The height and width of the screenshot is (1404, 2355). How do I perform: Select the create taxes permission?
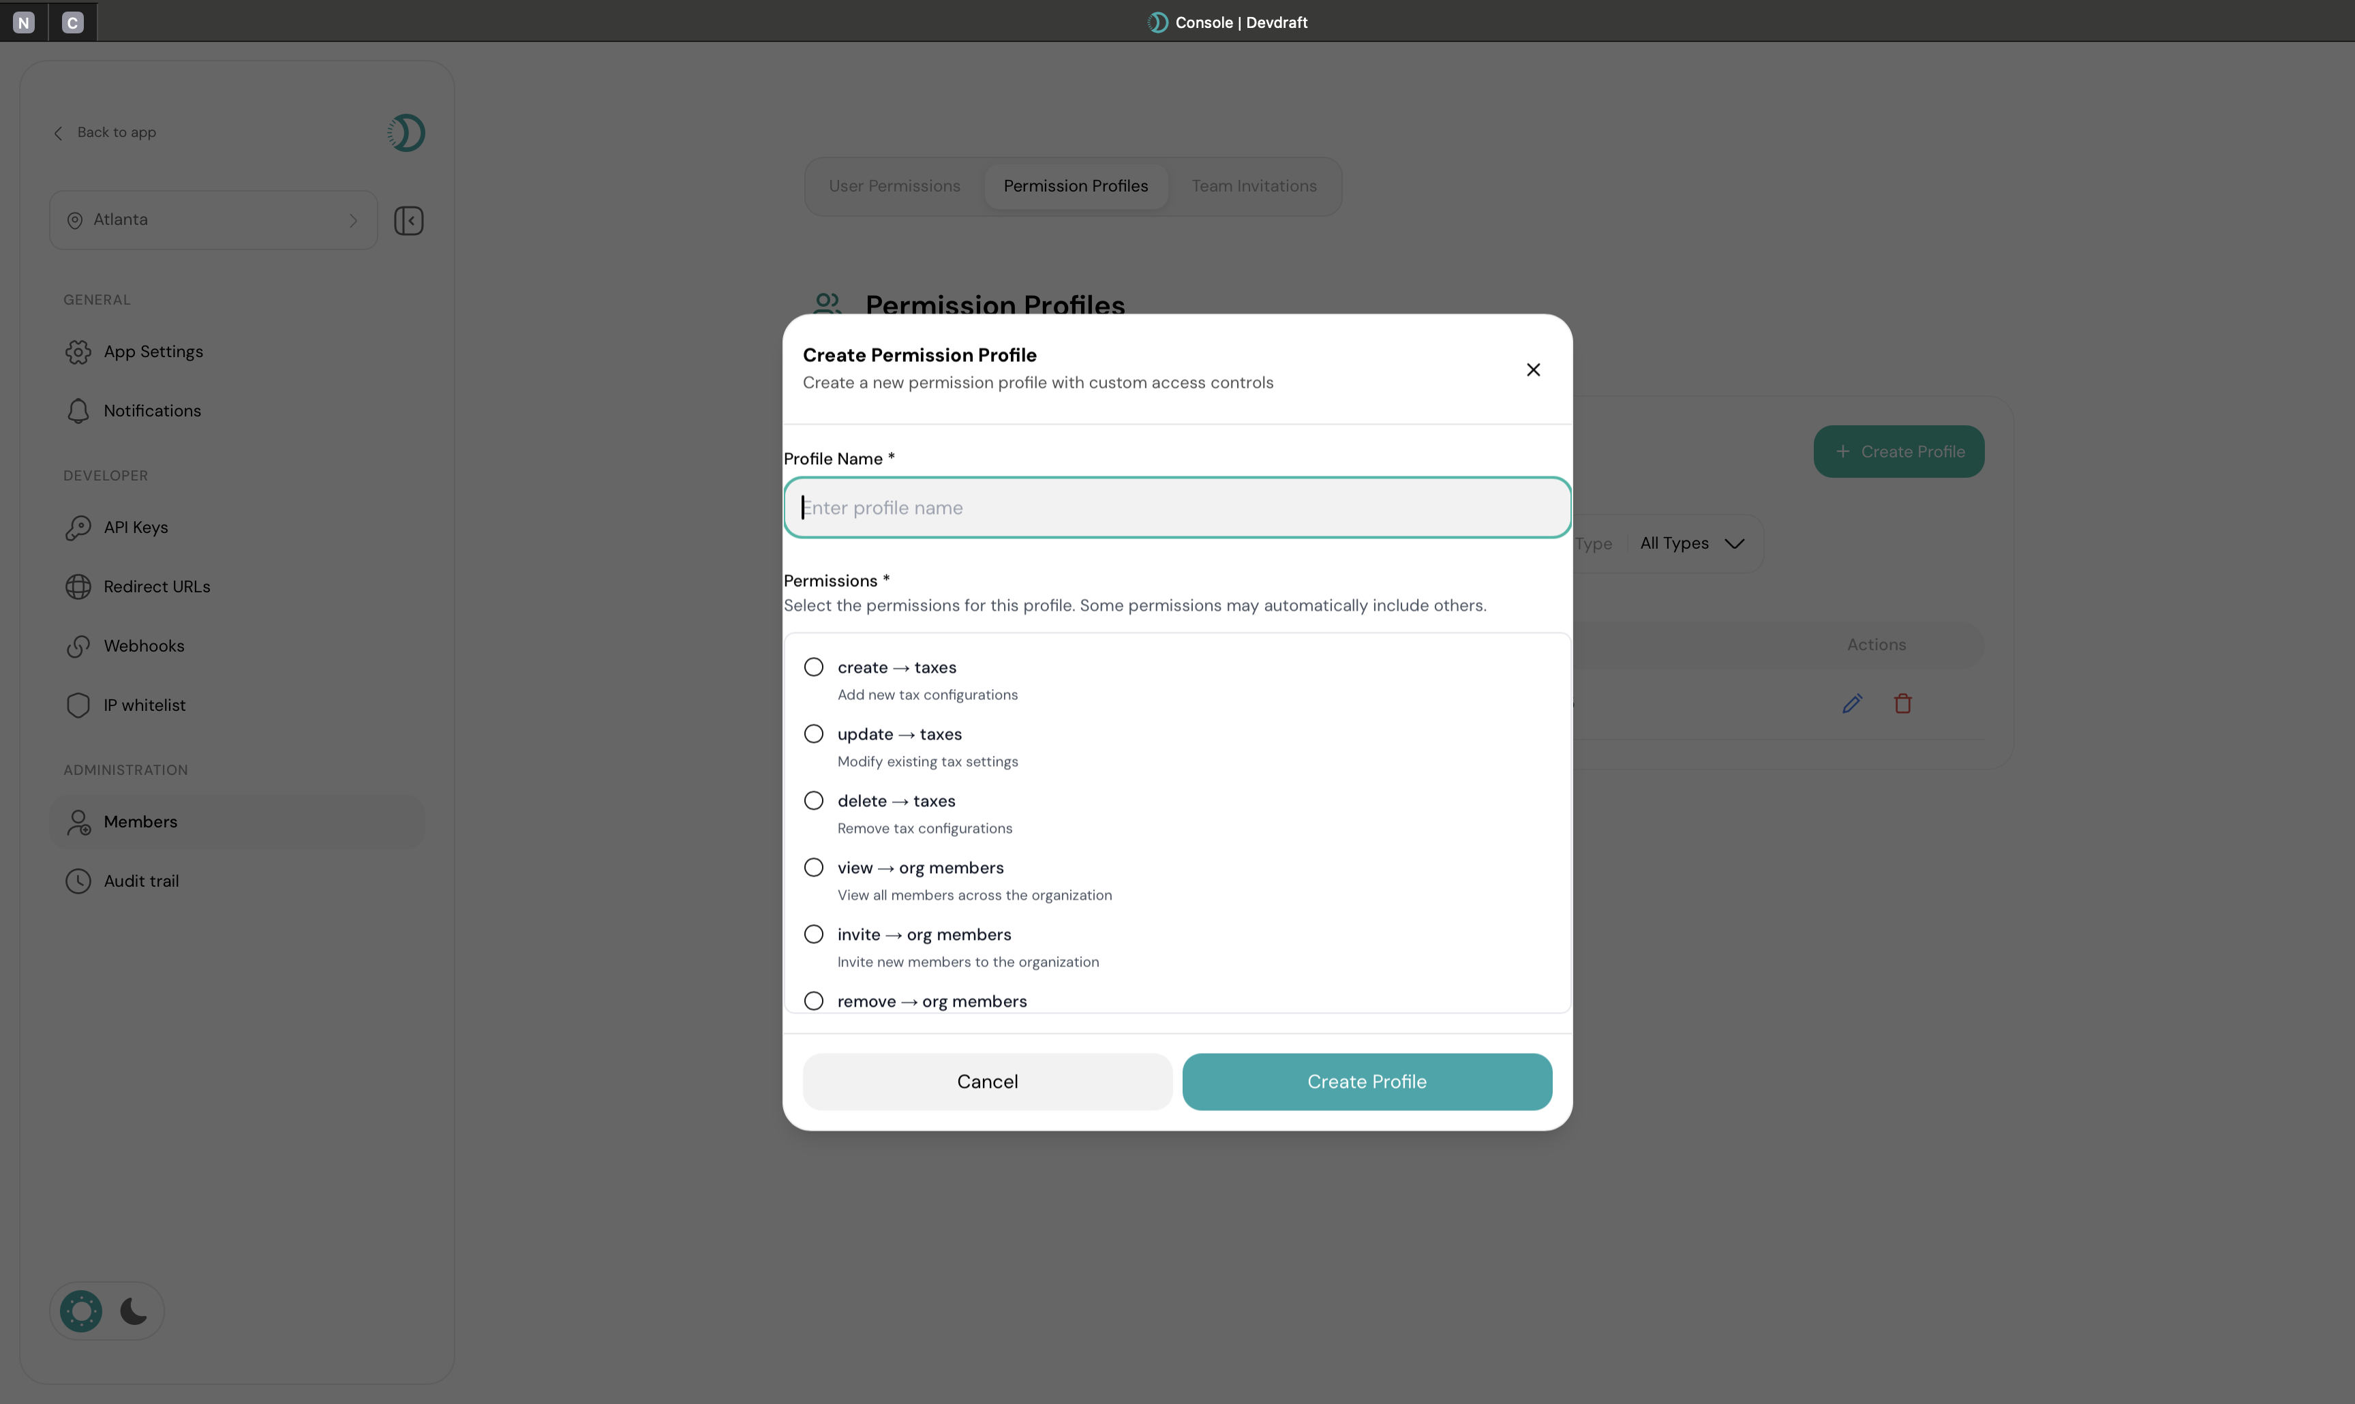point(814,667)
